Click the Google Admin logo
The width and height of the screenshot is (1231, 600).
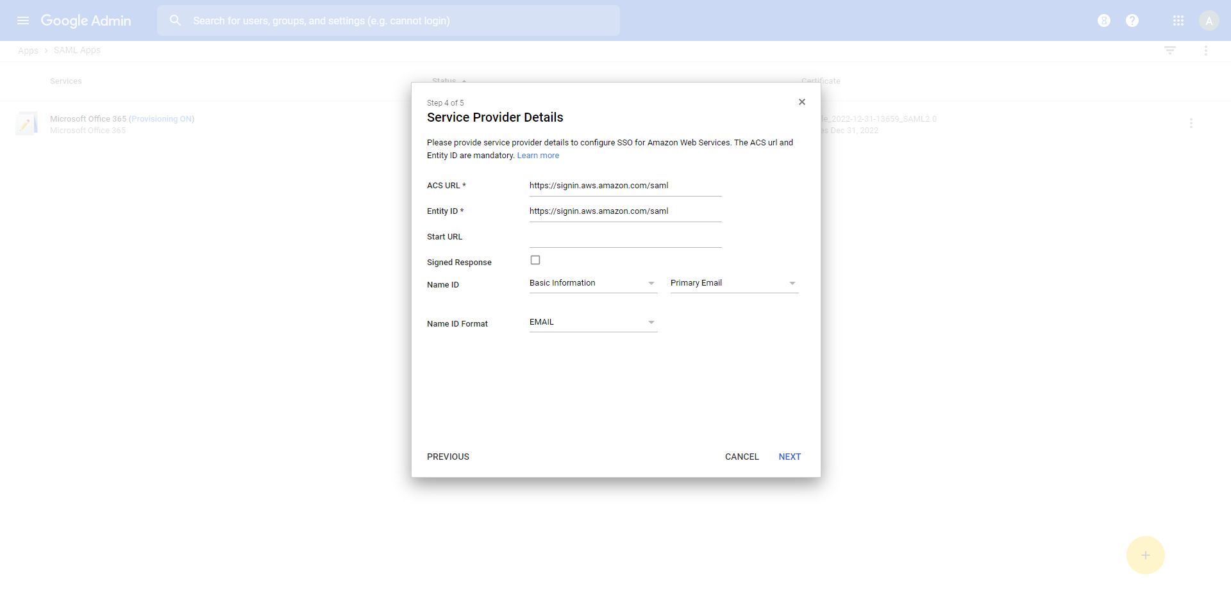point(86,20)
